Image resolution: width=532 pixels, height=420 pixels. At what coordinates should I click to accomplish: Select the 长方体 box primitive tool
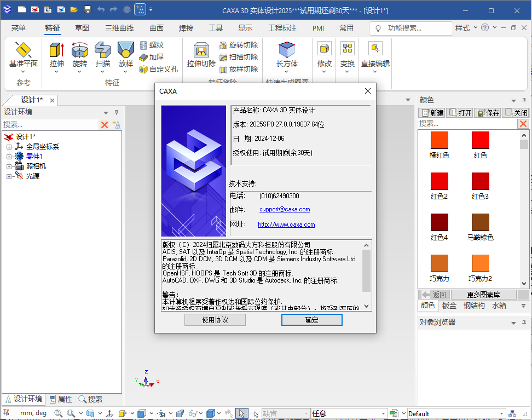click(x=287, y=54)
